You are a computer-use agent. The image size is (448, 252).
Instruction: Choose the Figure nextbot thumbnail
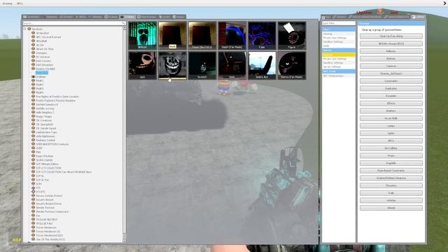click(292, 35)
